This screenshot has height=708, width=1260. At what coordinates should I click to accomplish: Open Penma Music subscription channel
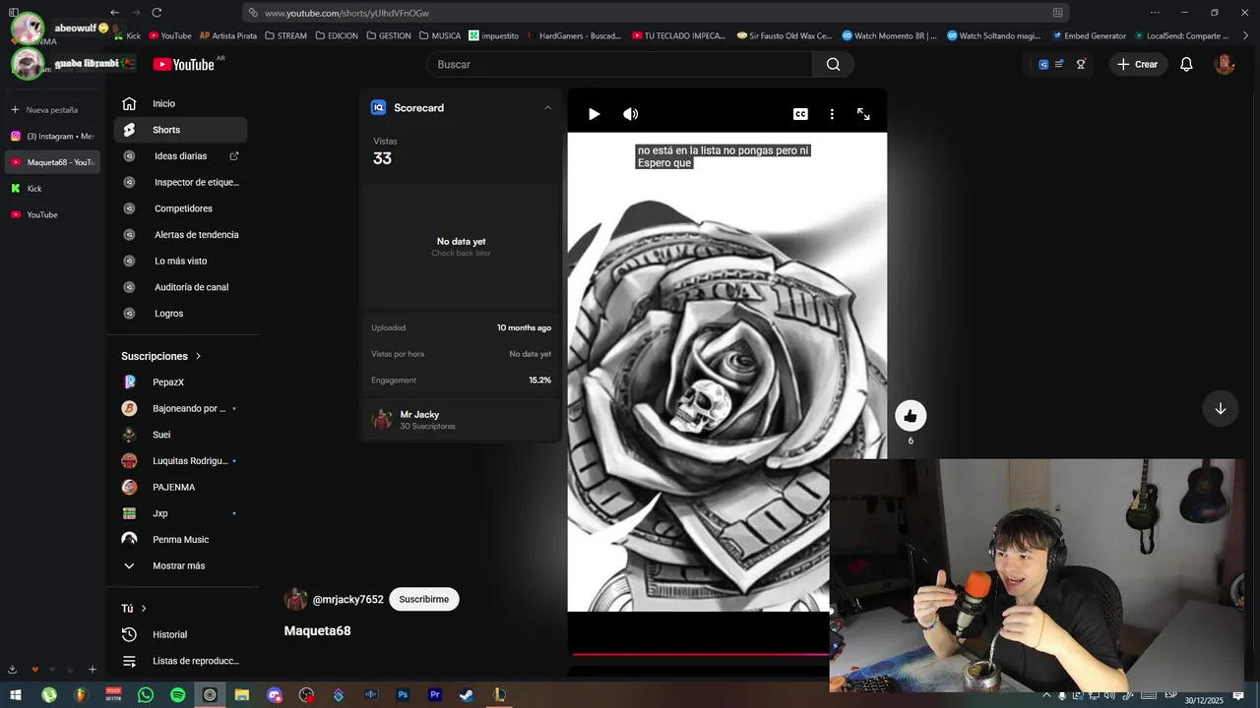(180, 540)
